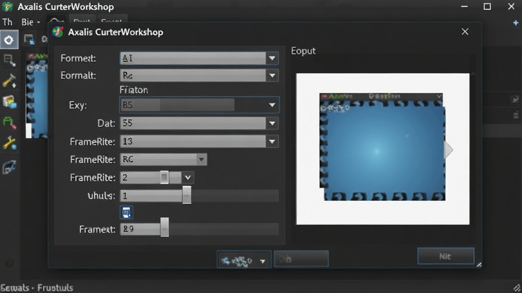Click the uhuls slider handle
Screen dimensions: 522x293
[x=187, y=195]
